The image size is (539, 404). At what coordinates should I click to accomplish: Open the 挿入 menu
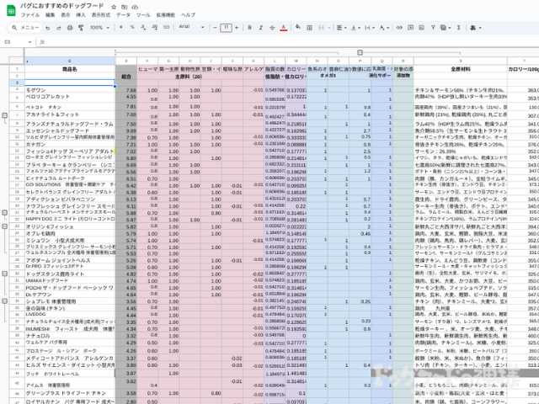(x=81, y=15)
